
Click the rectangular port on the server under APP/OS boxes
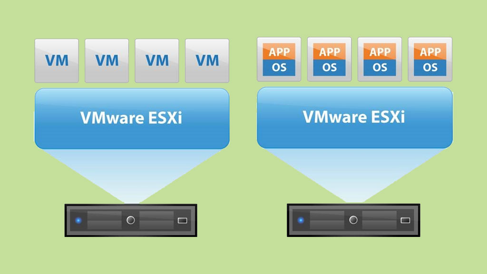[405, 220]
